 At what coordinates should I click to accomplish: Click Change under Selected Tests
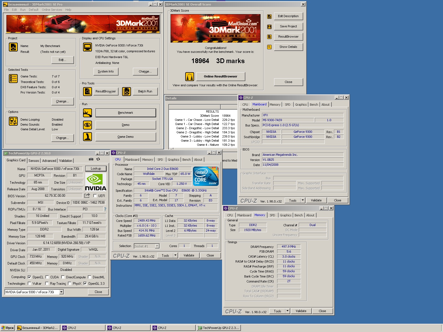[x=63, y=101]
